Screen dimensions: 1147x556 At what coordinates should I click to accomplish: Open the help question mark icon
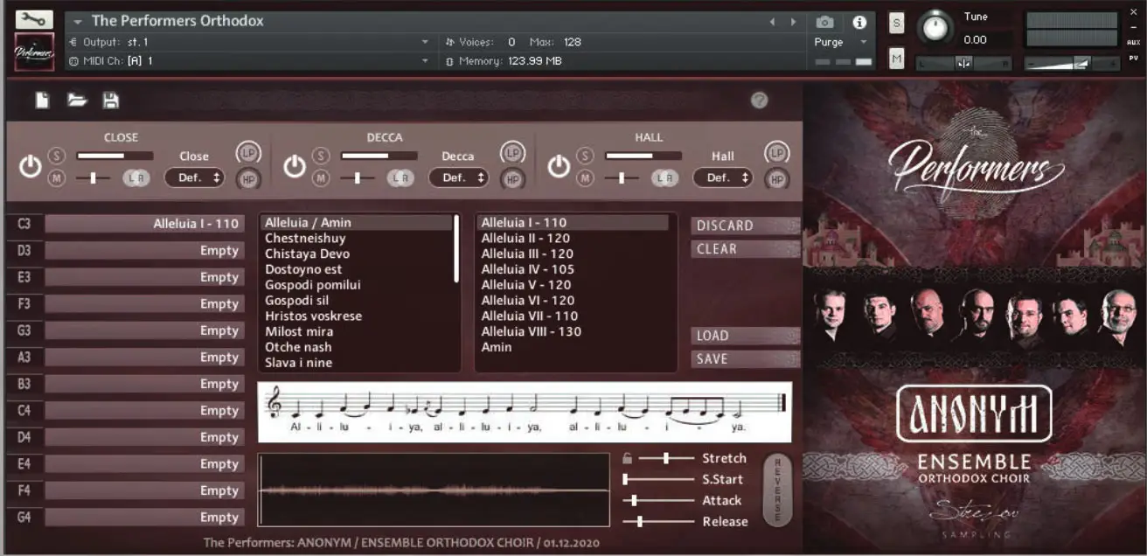coord(760,100)
